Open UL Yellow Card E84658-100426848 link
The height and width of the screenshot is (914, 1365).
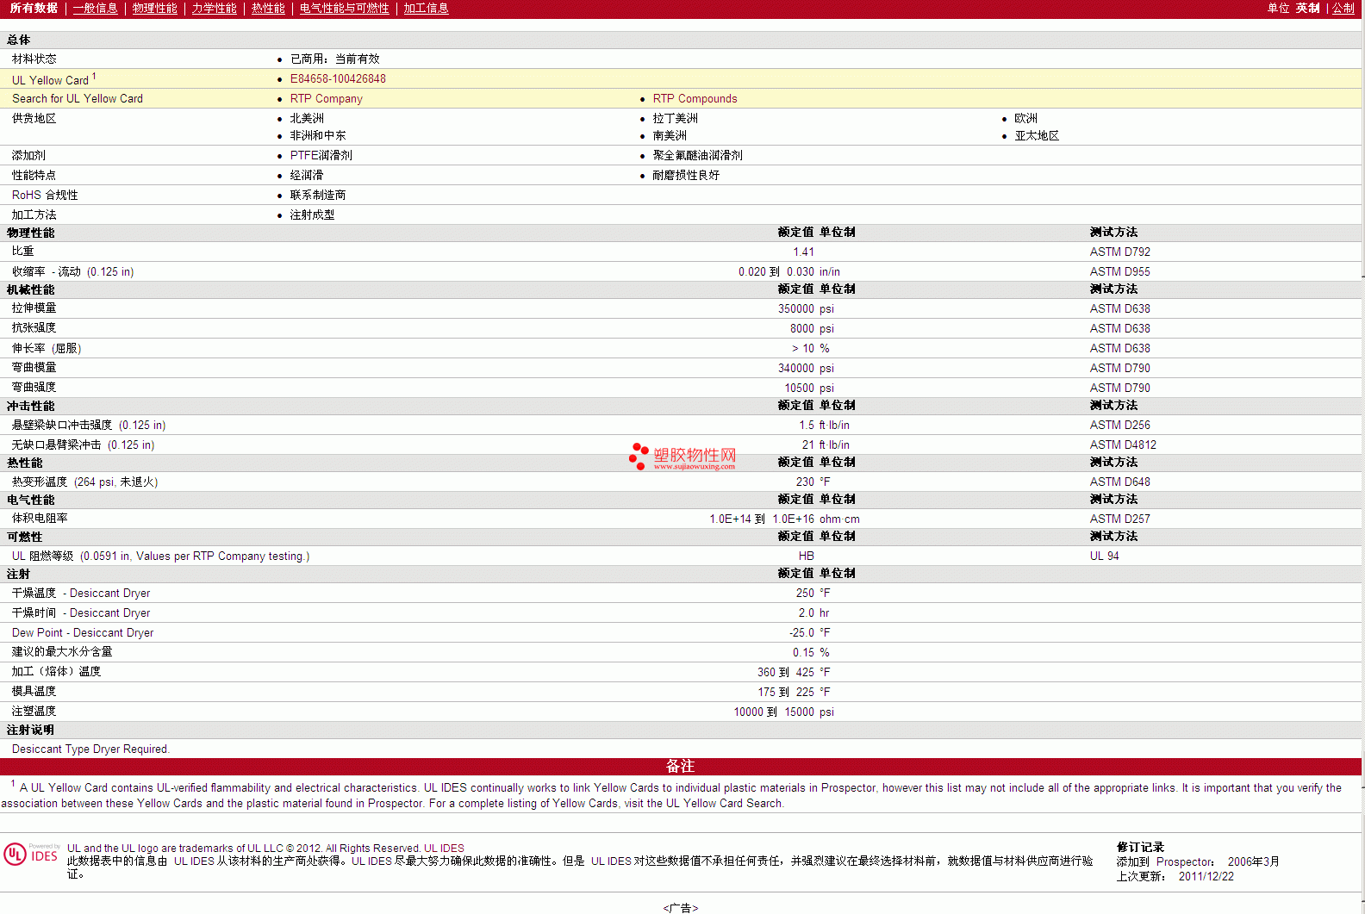point(338,79)
